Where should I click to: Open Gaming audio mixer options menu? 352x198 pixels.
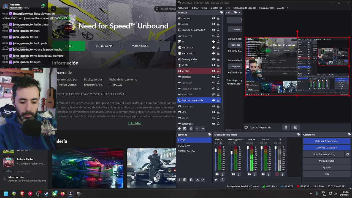pyautogui.click(x=239, y=174)
